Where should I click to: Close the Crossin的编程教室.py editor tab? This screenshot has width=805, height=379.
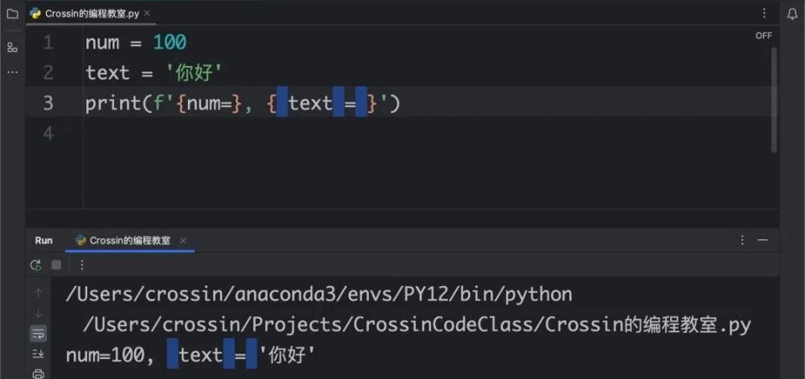click(x=147, y=13)
